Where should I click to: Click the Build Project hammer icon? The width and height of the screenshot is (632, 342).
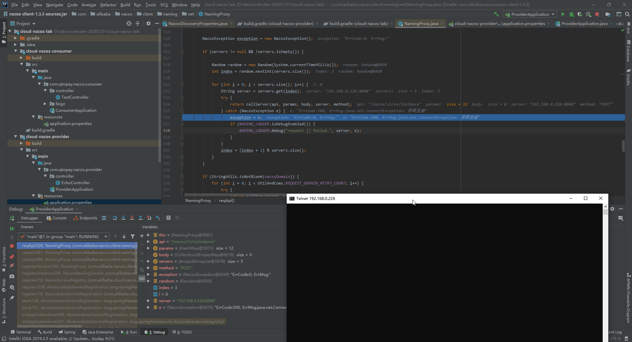496,14
